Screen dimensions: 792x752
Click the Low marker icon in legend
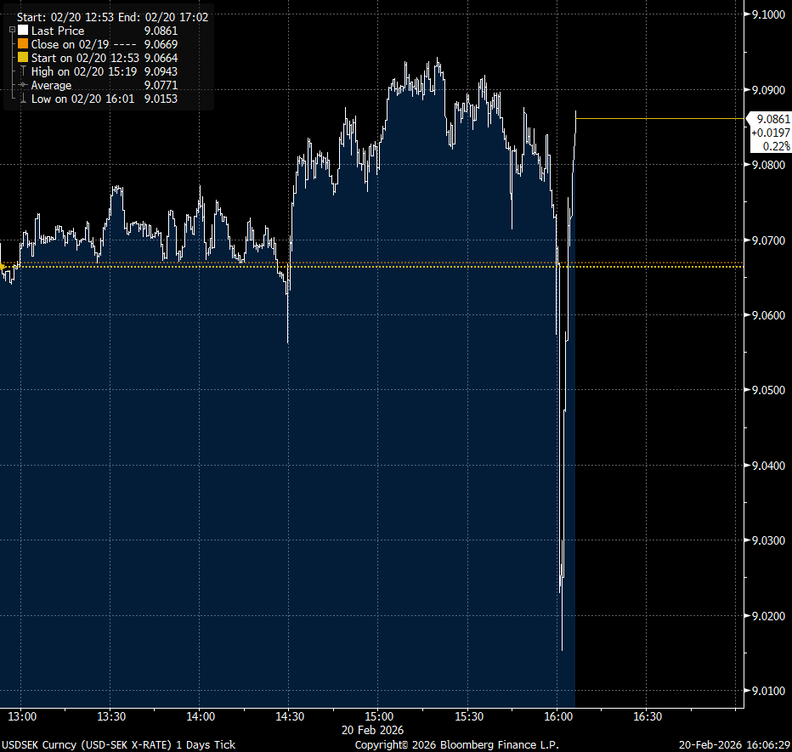tap(23, 99)
